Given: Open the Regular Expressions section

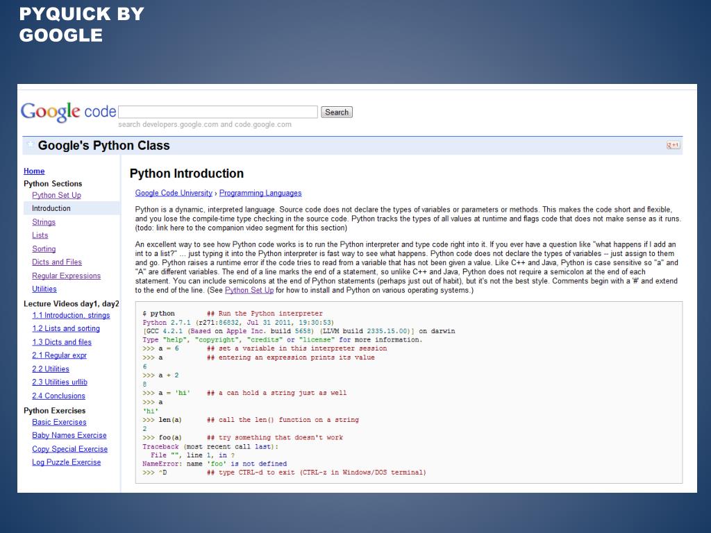Looking at the screenshot, I should pos(66,276).
